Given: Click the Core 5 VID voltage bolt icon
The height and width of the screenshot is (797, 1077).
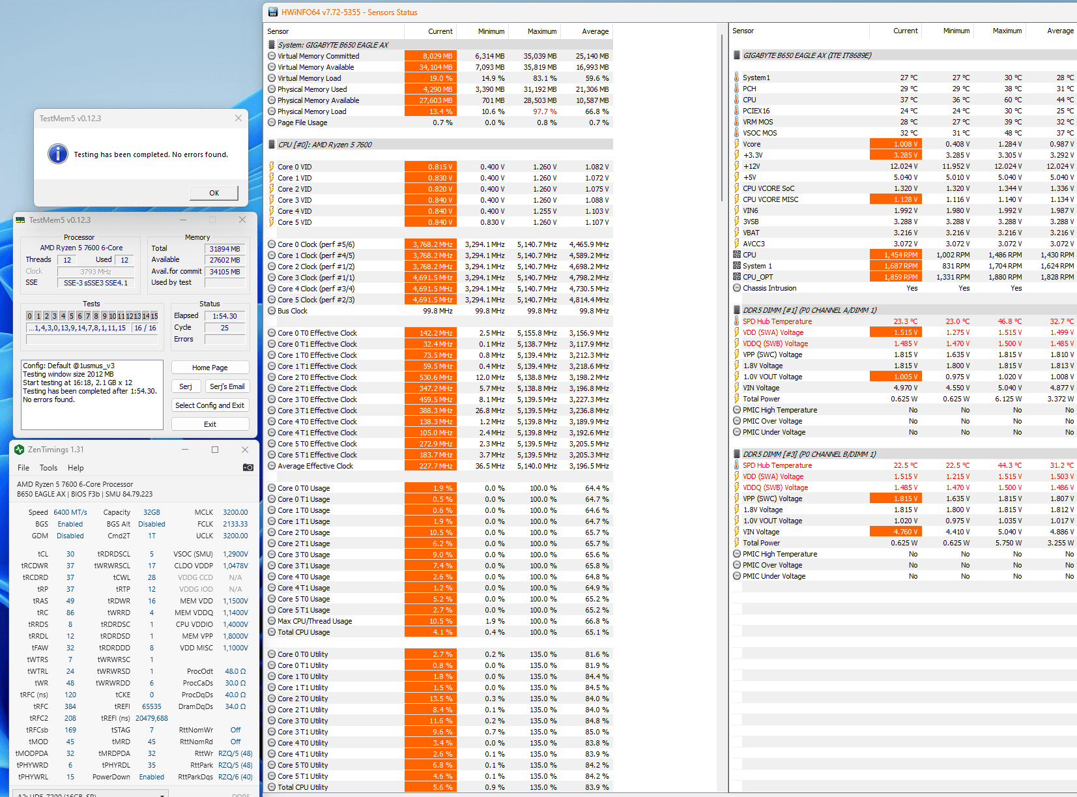Looking at the screenshot, I should (x=272, y=222).
